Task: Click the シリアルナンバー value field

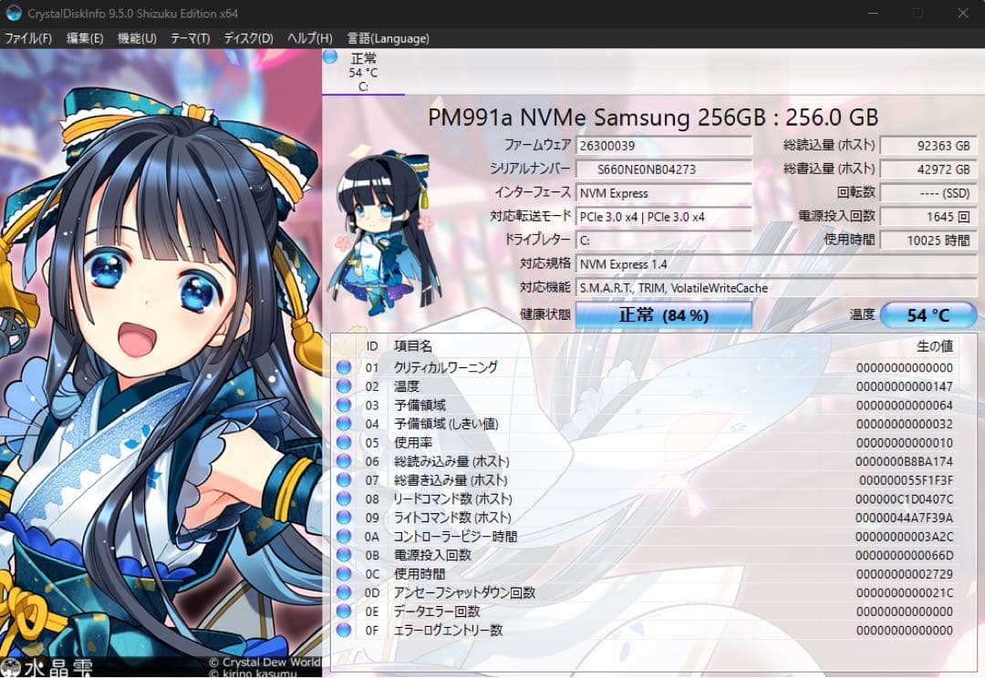Action: tap(663, 169)
